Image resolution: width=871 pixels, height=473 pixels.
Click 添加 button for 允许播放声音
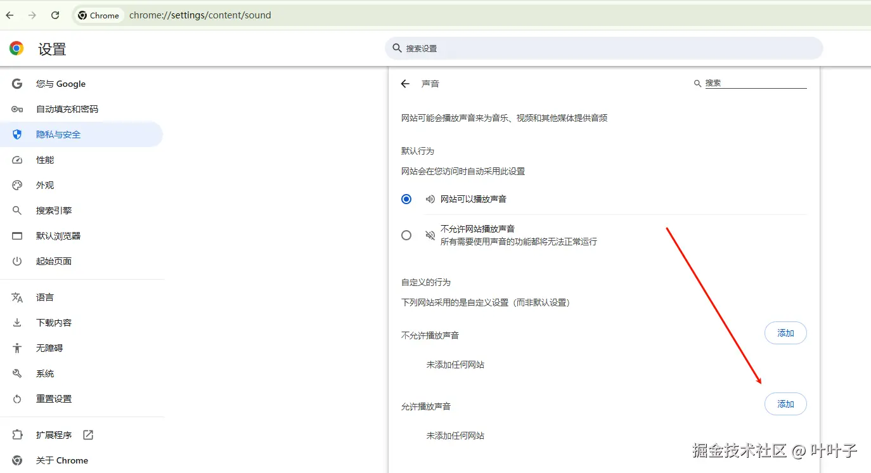point(785,404)
